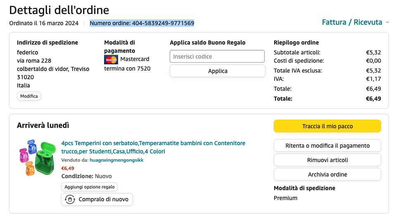Image resolution: width=410 pixels, height=219 pixels.
Task: Select Ritenta o modifica il pagamento
Action: point(327,146)
